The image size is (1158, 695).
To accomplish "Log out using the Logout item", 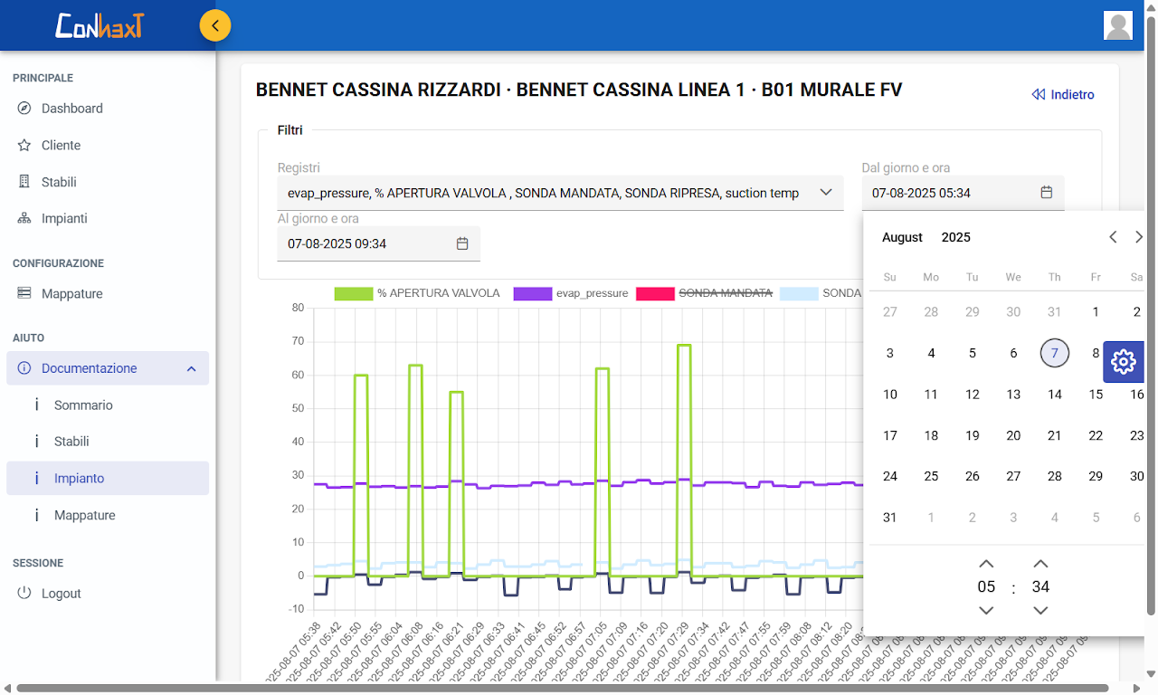I will (61, 594).
